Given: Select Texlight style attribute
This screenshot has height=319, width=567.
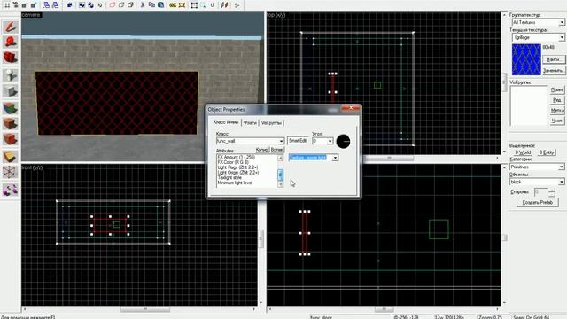Looking at the screenshot, I should (229, 177).
